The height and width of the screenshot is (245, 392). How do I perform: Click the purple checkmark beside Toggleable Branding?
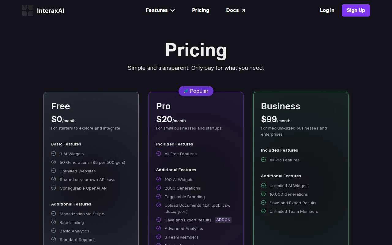(x=159, y=196)
